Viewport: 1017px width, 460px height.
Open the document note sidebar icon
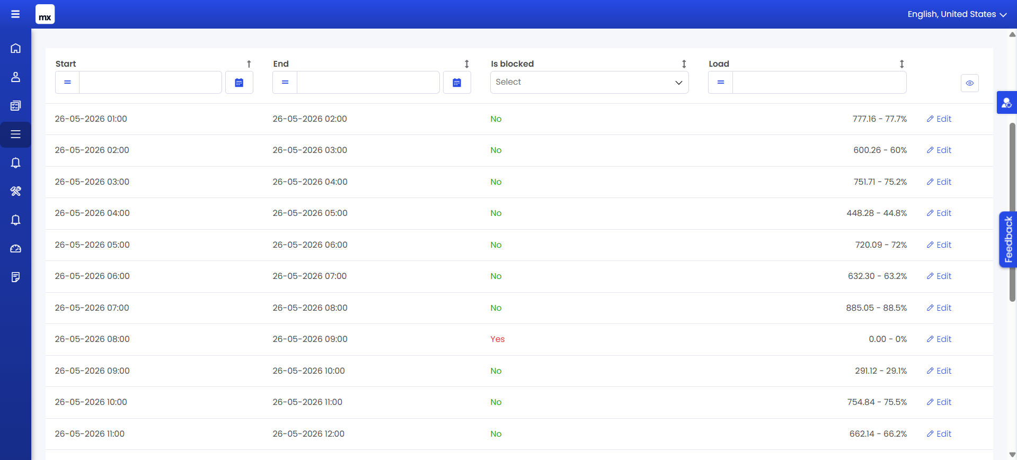click(15, 277)
